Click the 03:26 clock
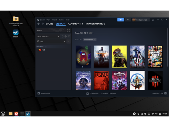 coord(165,114)
